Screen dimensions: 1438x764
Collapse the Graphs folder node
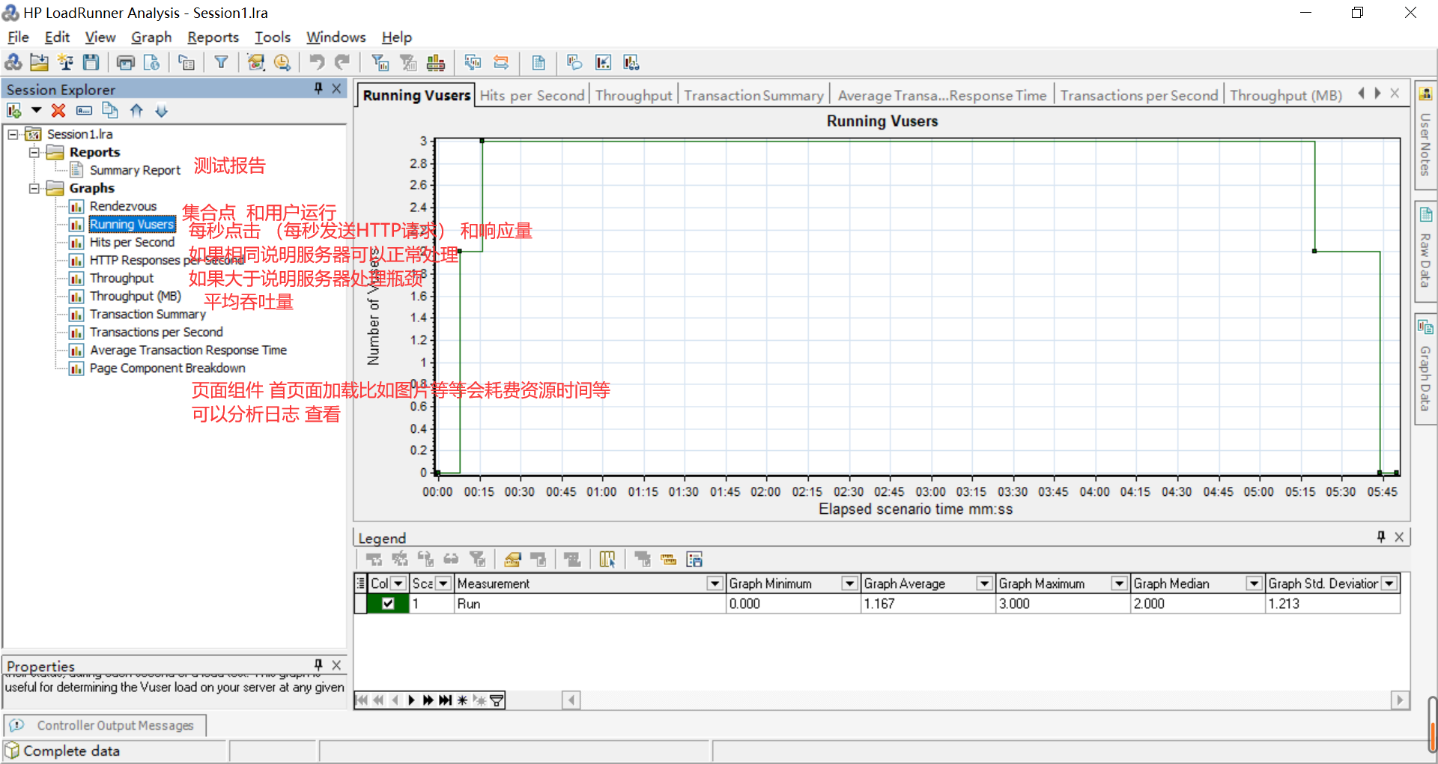pos(34,188)
